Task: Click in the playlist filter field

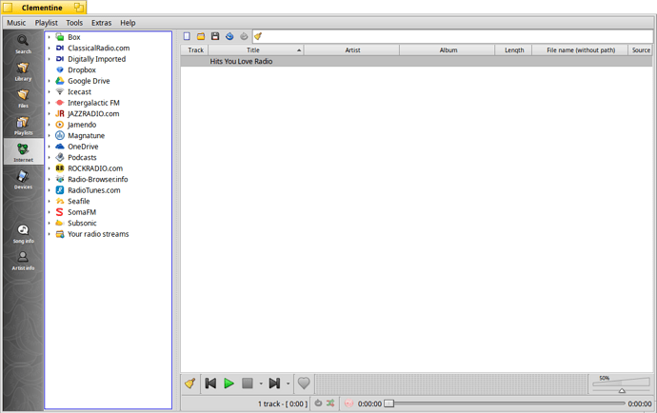Action: [457, 36]
